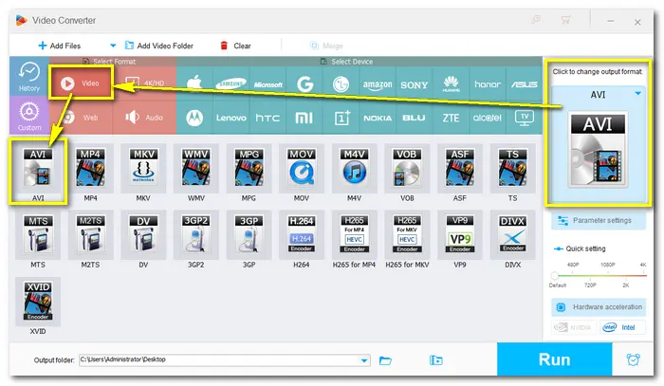Image resolution: width=664 pixels, height=386 pixels.
Task: Toggle Hardware acceleration
Action: point(599,307)
